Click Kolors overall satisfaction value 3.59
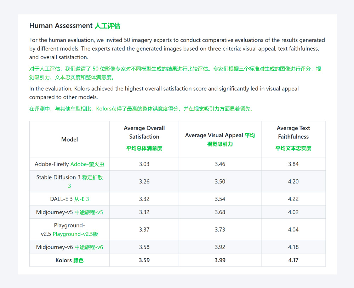 click(x=144, y=260)
